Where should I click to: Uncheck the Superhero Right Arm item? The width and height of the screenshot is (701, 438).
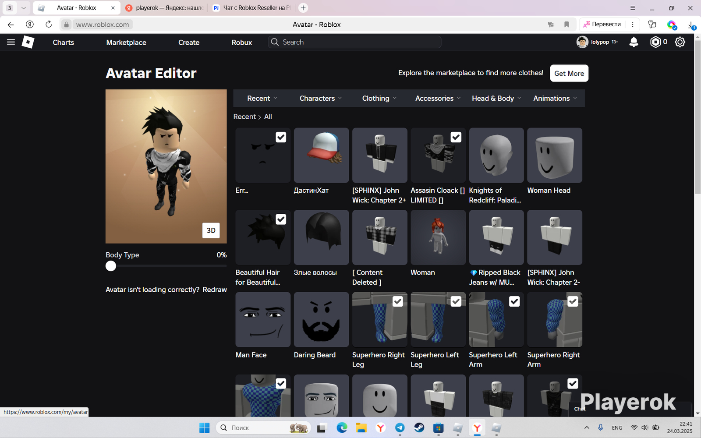(573, 301)
